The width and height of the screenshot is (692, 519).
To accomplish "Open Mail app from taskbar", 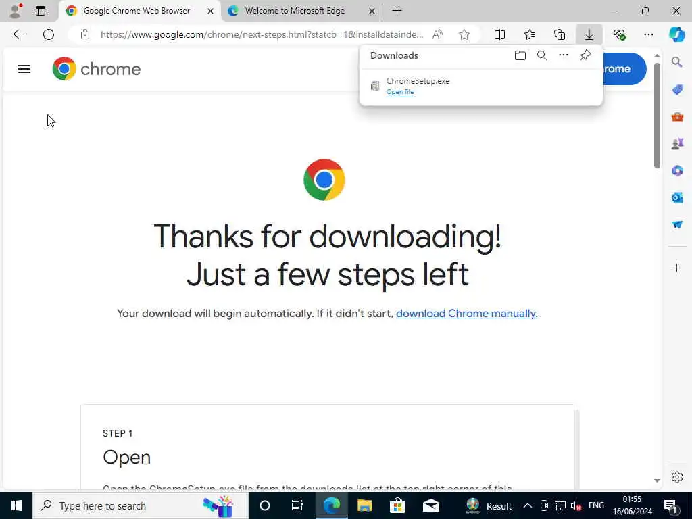I will [x=430, y=505].
